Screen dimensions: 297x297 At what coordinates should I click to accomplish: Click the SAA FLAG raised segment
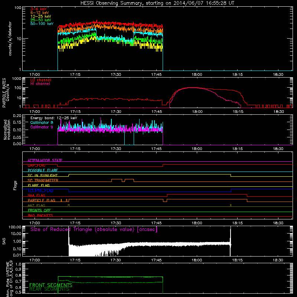point(207,196)
